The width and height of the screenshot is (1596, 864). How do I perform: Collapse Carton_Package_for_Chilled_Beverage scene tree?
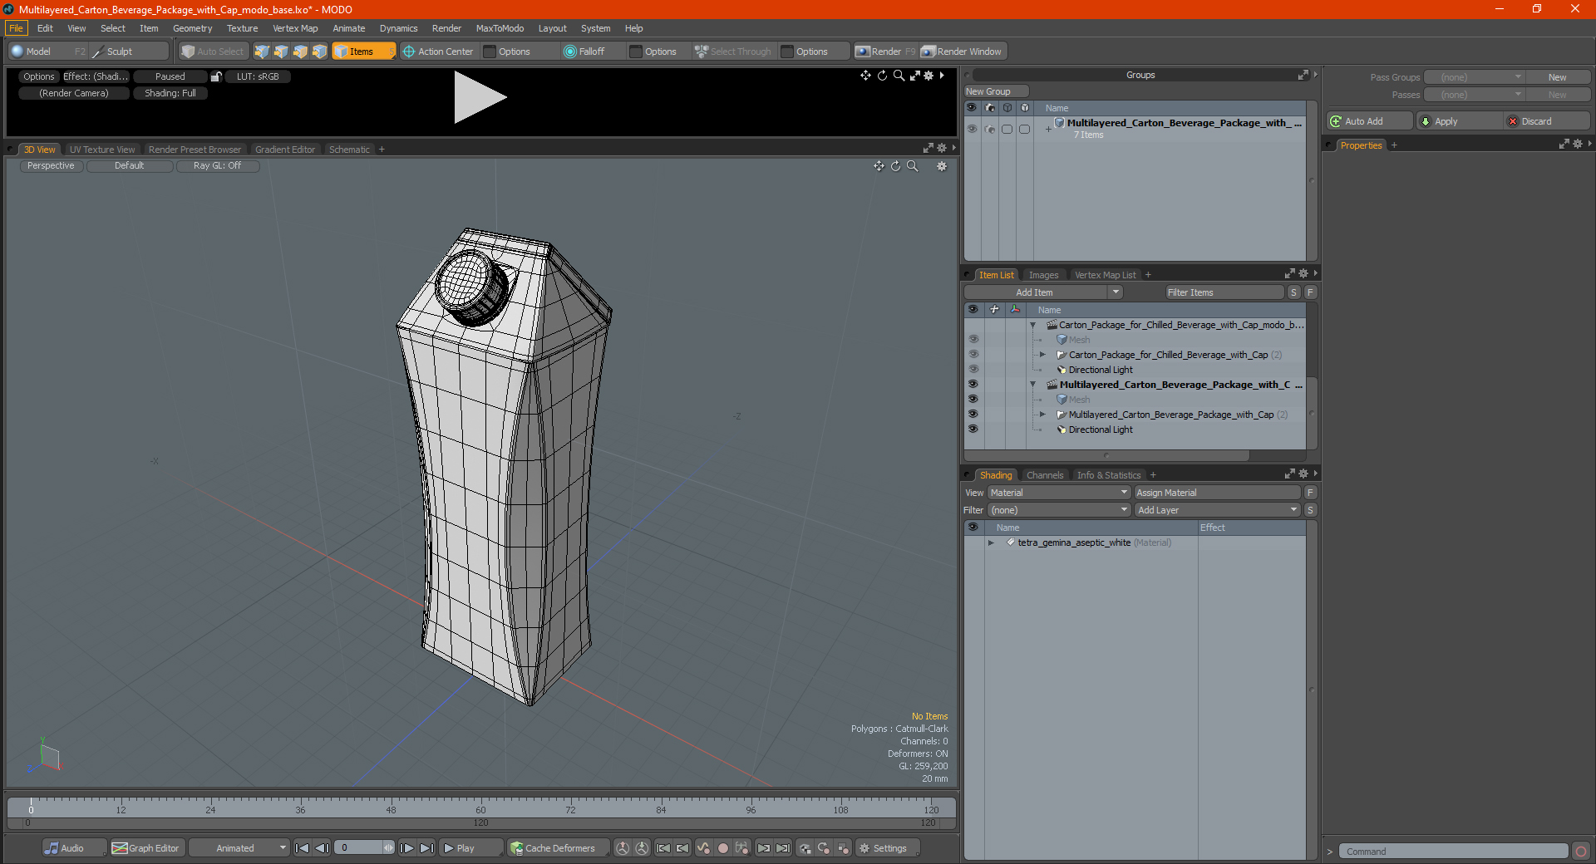click(x=1033, y=325)
